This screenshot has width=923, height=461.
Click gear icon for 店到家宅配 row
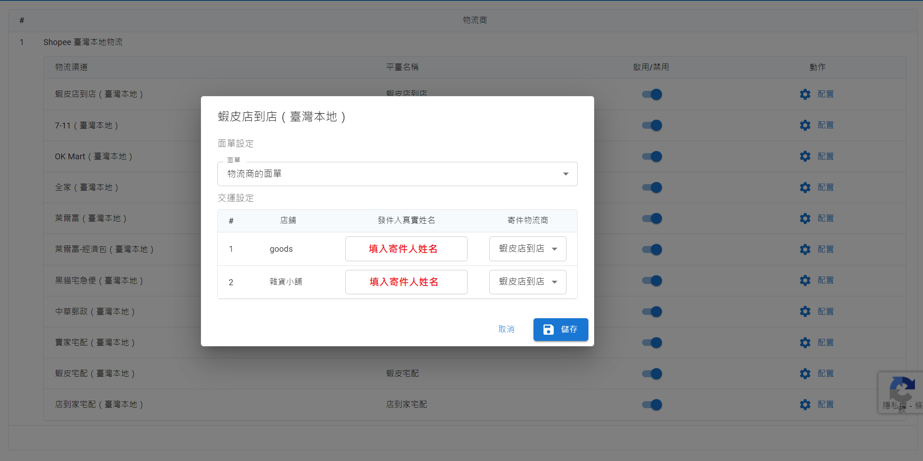tap(805, 404)
